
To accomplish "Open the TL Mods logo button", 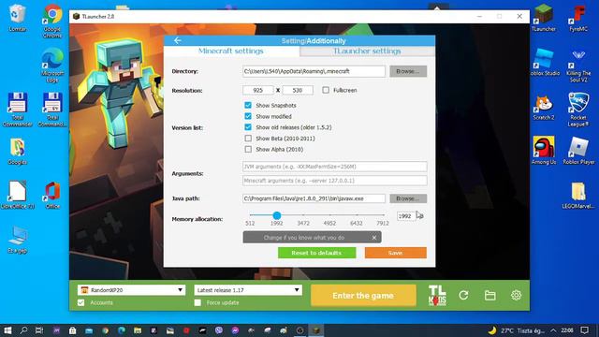I will click(437, 296).
